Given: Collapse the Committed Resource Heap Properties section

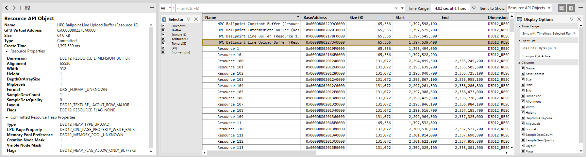Looking at the screenshot, I should 7,117.
